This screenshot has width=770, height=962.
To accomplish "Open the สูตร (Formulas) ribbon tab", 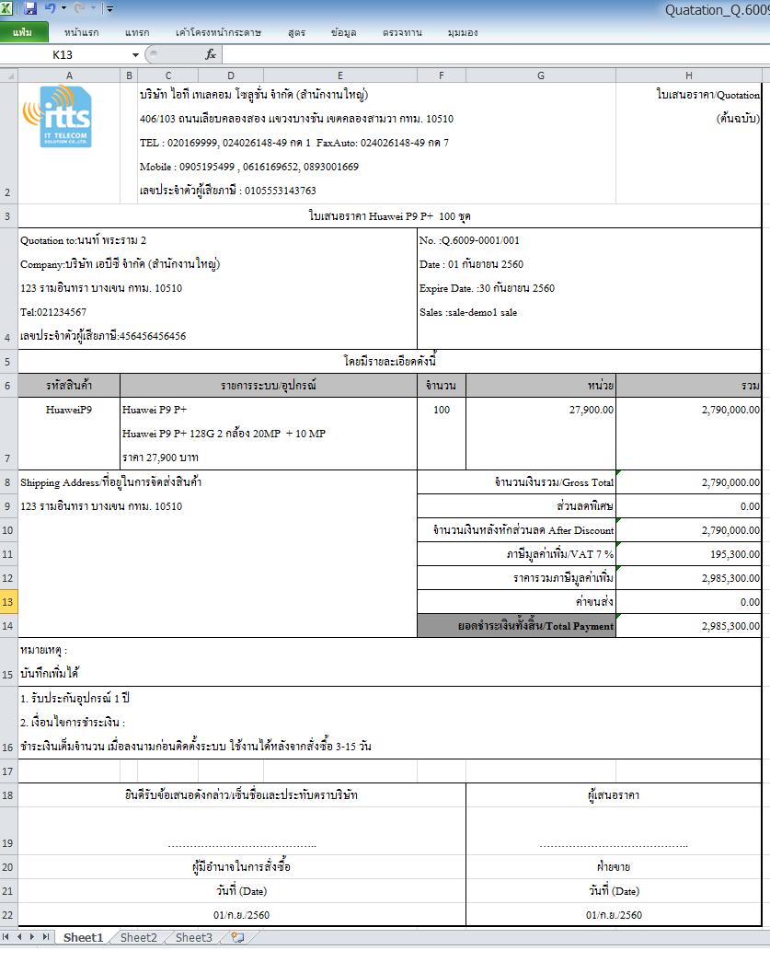I will (x=297, y=32).
